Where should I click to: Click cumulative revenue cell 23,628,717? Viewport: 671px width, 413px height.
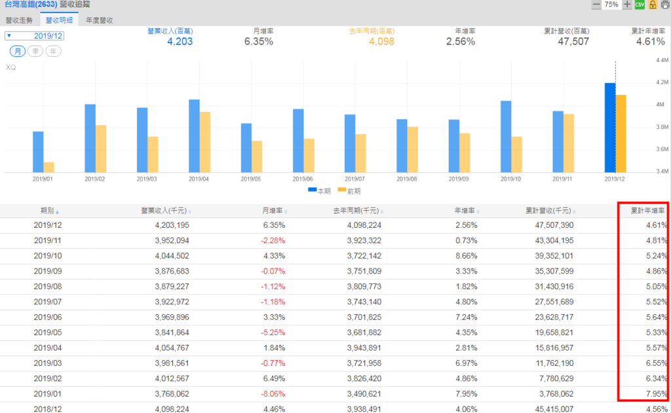[554, 317]
